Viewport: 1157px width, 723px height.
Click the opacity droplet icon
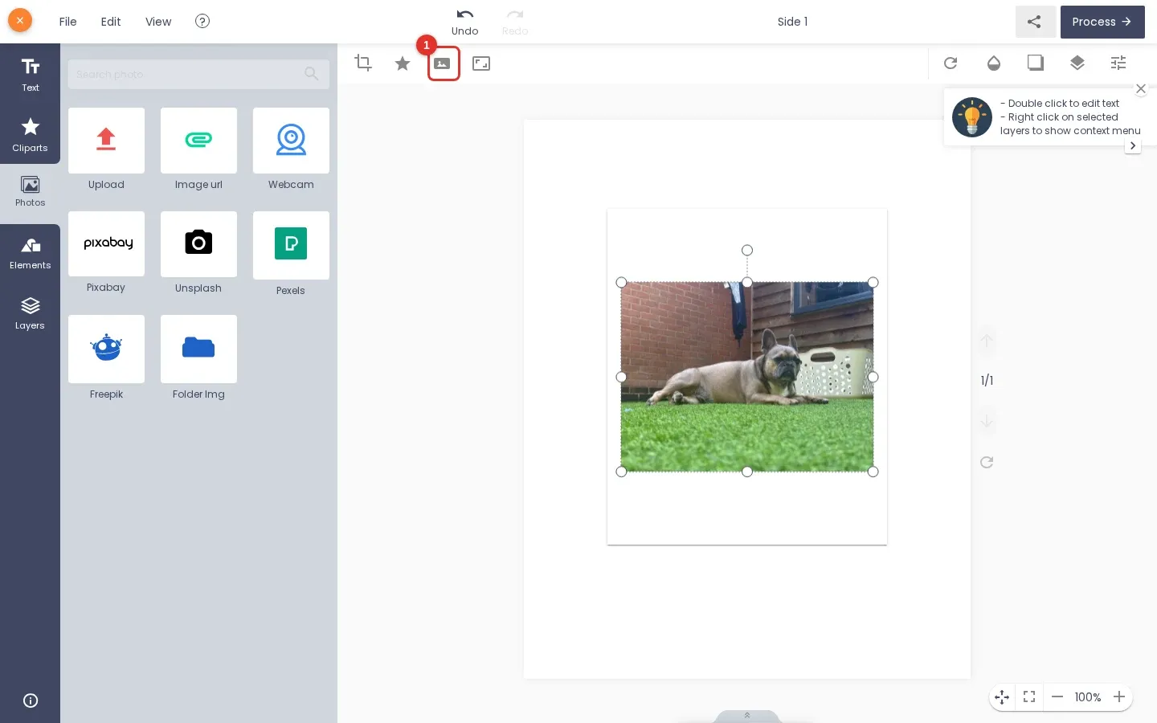994,63
